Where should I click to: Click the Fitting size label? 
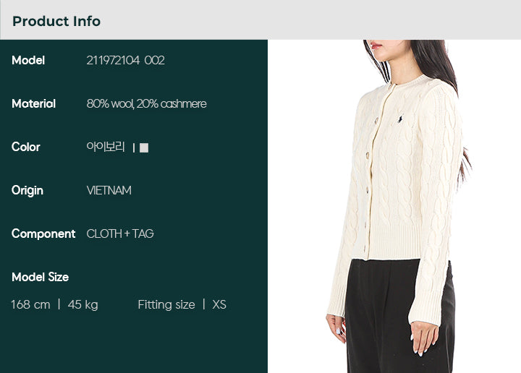(x=166, y=304)
